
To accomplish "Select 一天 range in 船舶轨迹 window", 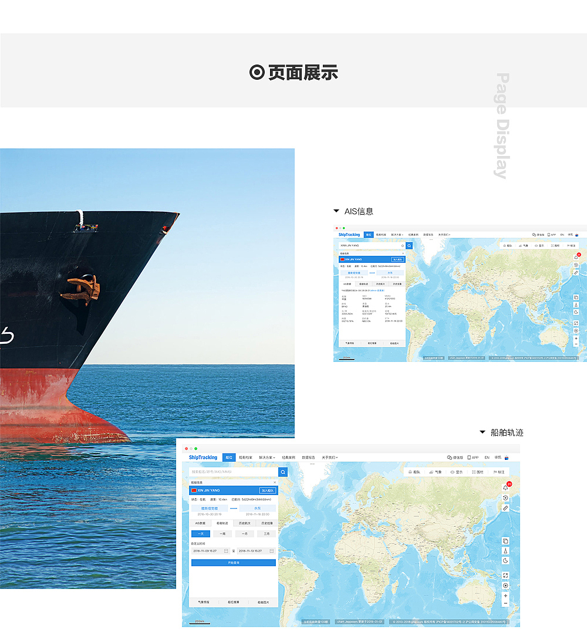I will [x=201, y=533].
